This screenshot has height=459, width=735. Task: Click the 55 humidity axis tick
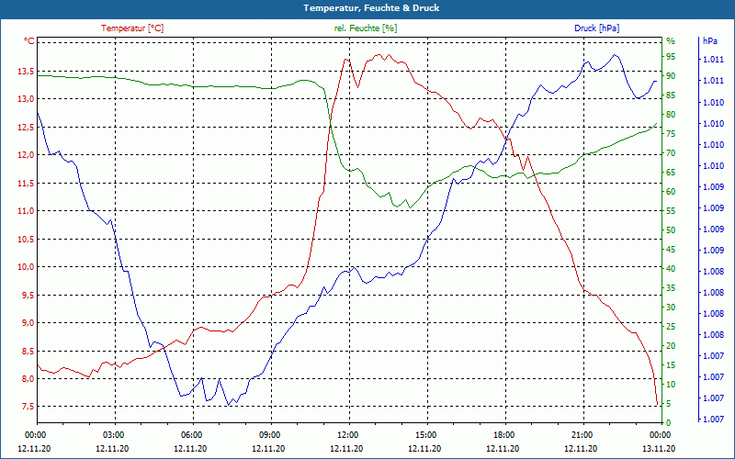tap(671, 211)
